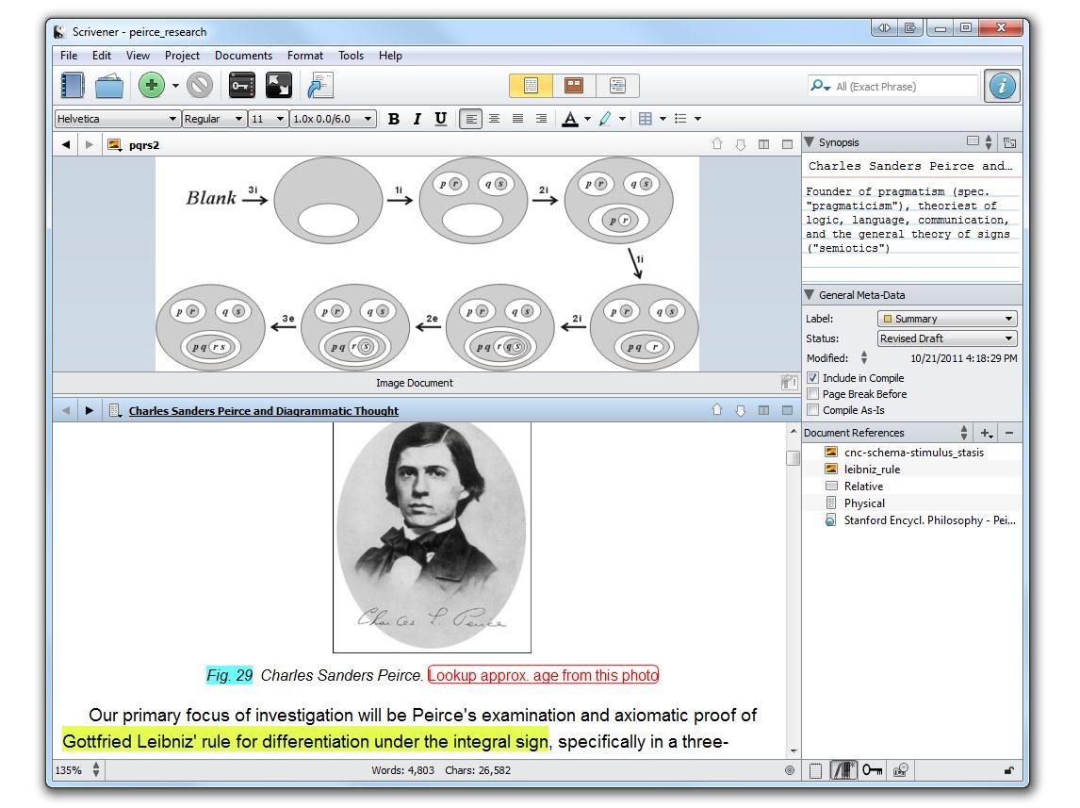Open the Status dropdown showing Revised Draft

click(x=947, y=338)
